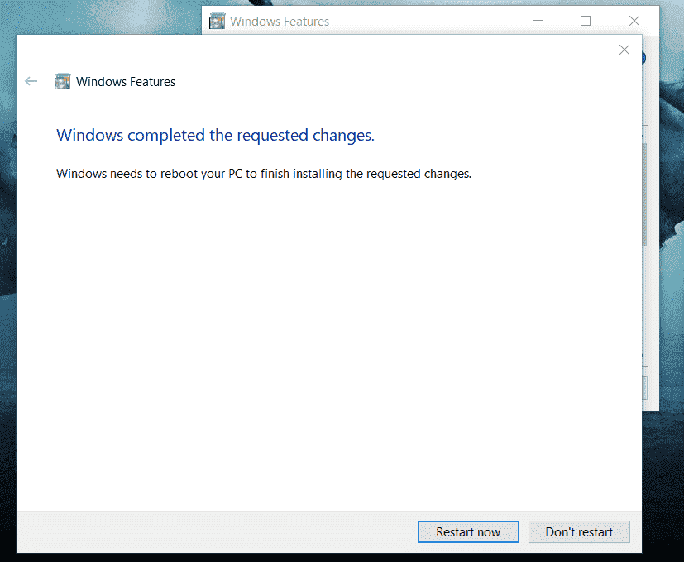This screenshot has width=684, height=562.
Task: Choose Don't restart
Action: click(579, 532)
